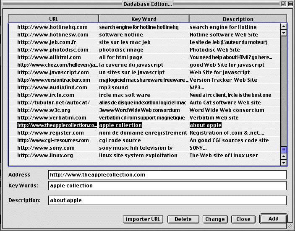Click keyword 'la caverne du javascript'
Viewport: 295px width, 231px height.
[131, 65]
